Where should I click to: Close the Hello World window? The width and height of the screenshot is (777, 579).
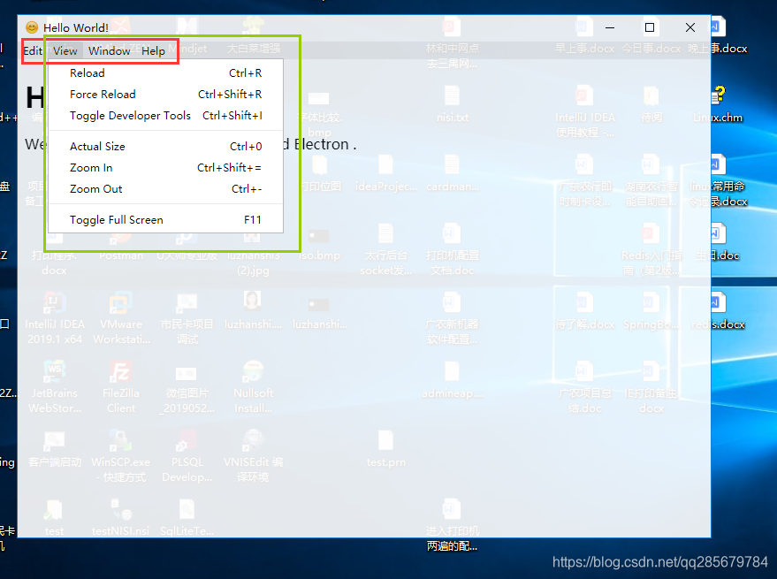pyautogui.click(x=690, y=27)
